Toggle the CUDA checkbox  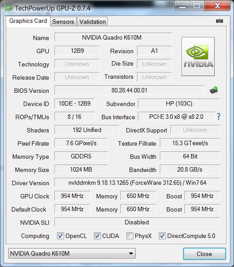(x=97, y=236)
